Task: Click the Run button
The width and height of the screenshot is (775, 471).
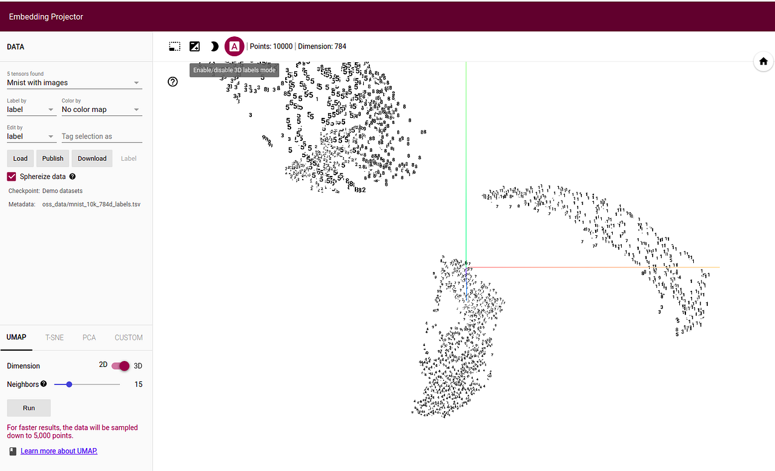Action: coord(28,408)
